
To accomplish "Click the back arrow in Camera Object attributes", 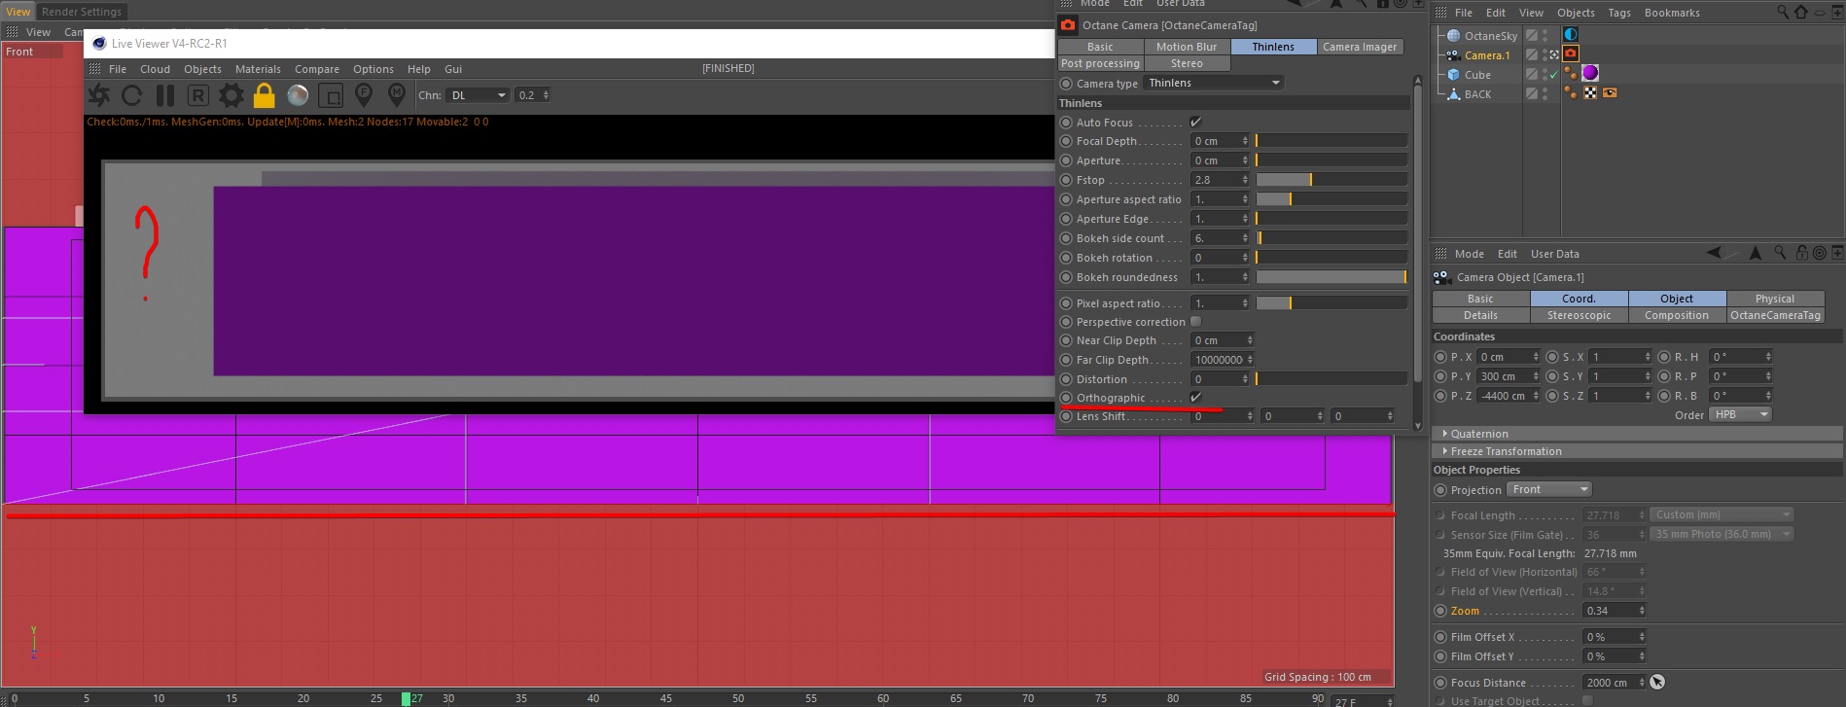I will click(x=1715, y=253).
